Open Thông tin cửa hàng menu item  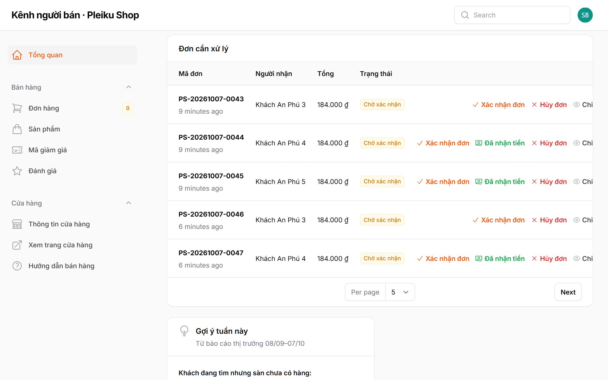72,224
